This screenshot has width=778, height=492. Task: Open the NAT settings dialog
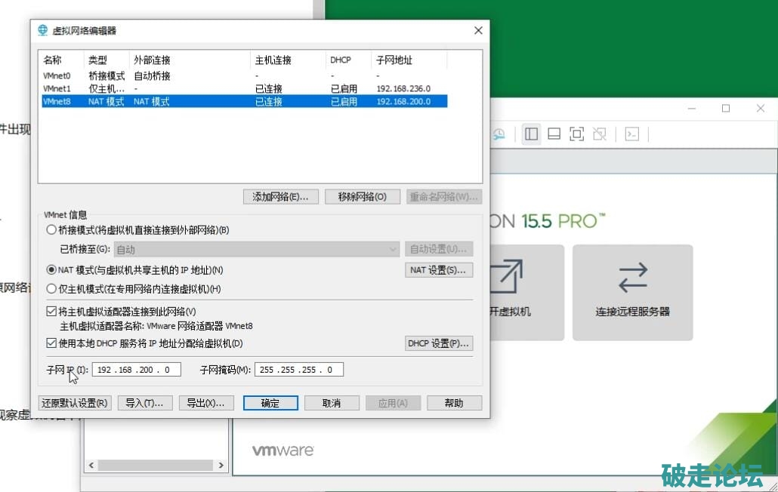pyautogui.click(x=439, y=270)
